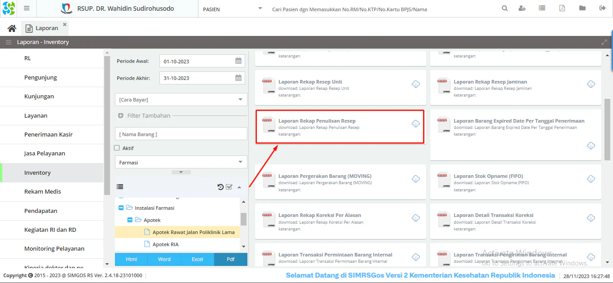This screenshot has width=613, height=283.
Task: Click the plus icon beside Filter Tambahan
Action: point(121,115)
